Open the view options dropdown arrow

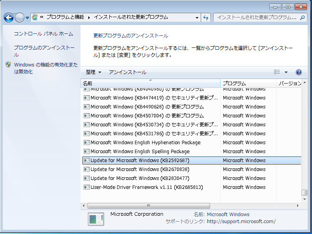point(286,72)
